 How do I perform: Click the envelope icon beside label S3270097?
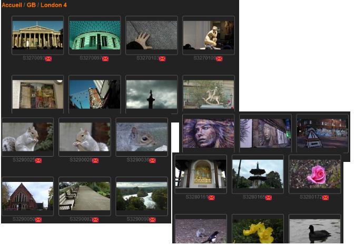(105, 59)
